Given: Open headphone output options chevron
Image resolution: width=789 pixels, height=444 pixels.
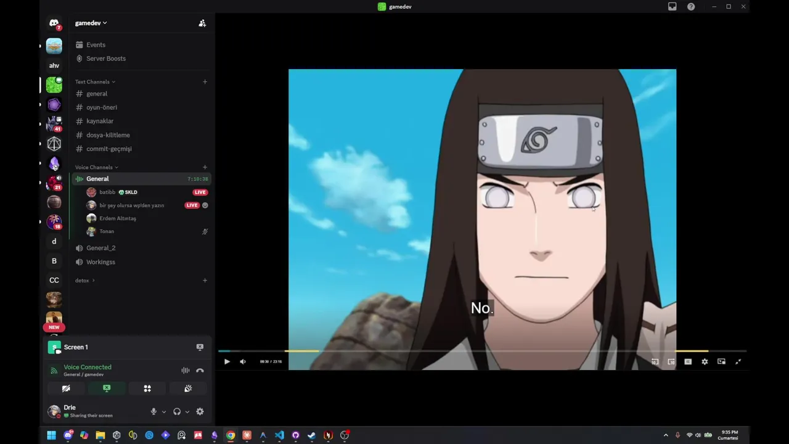Looking at the screenshot, I should [187, 411].
